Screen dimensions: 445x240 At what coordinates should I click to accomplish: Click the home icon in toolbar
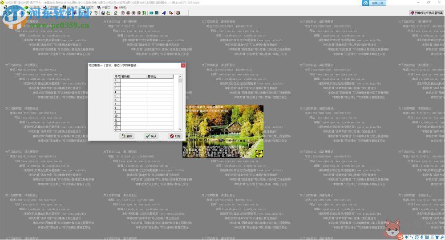(x=116, y=13)
